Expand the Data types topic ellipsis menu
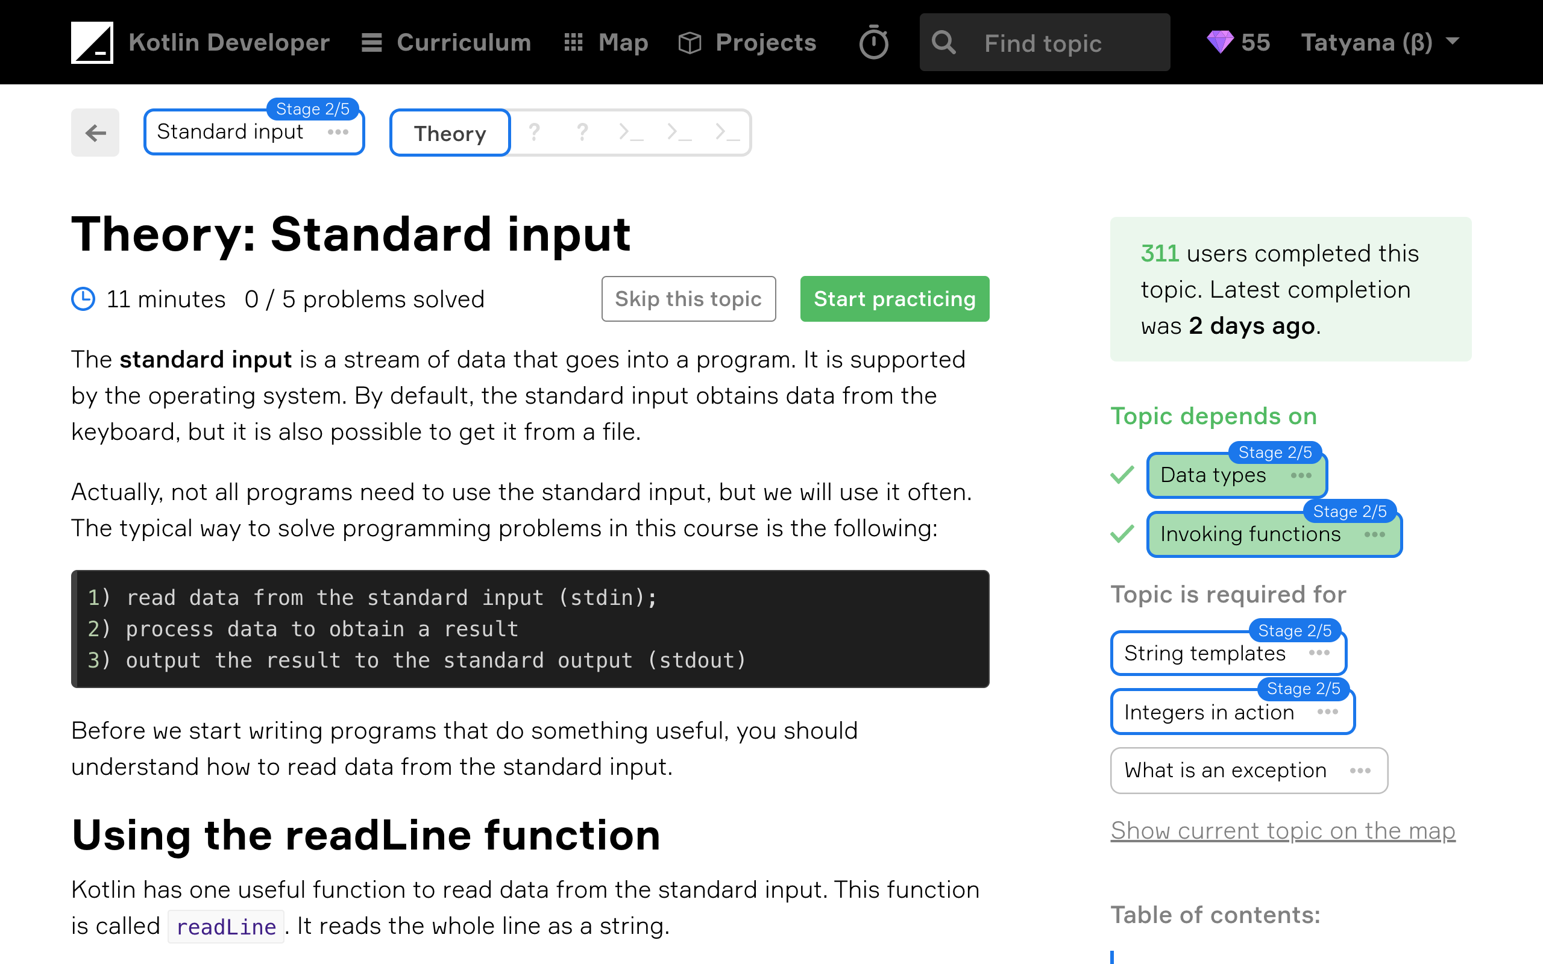The width and height of the screenshot is (1543, 964). pos(1302,474)
